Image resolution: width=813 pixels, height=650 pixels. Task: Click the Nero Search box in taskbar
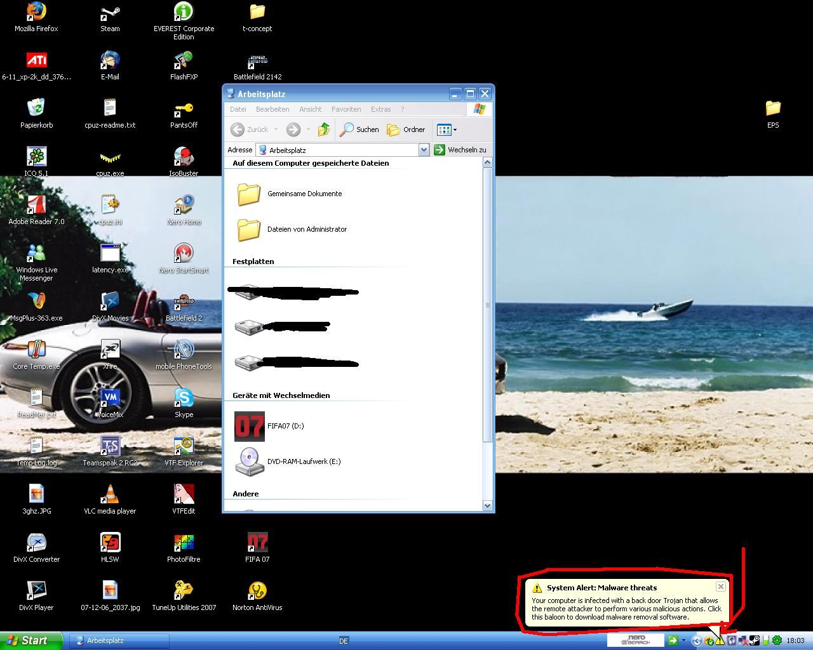click(636, 640)
